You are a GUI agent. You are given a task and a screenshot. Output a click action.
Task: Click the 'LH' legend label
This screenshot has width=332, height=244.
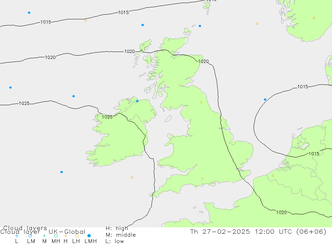pos(76,241)
